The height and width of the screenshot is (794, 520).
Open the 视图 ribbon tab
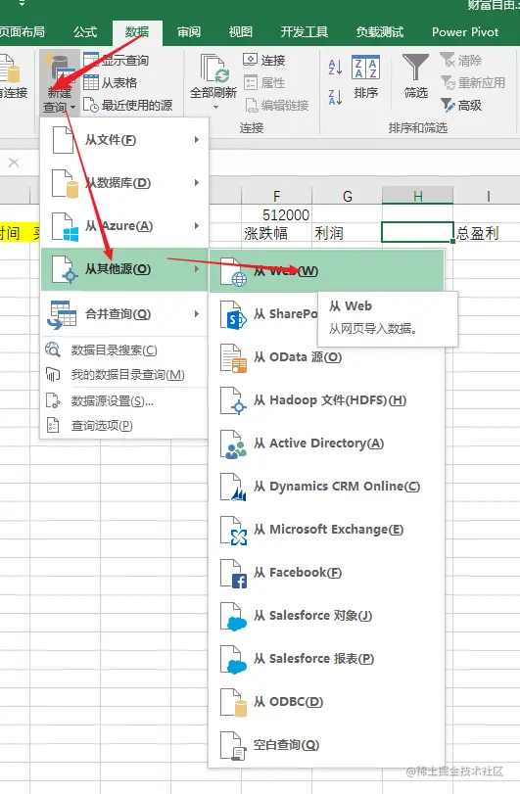[x=241, y=32]
